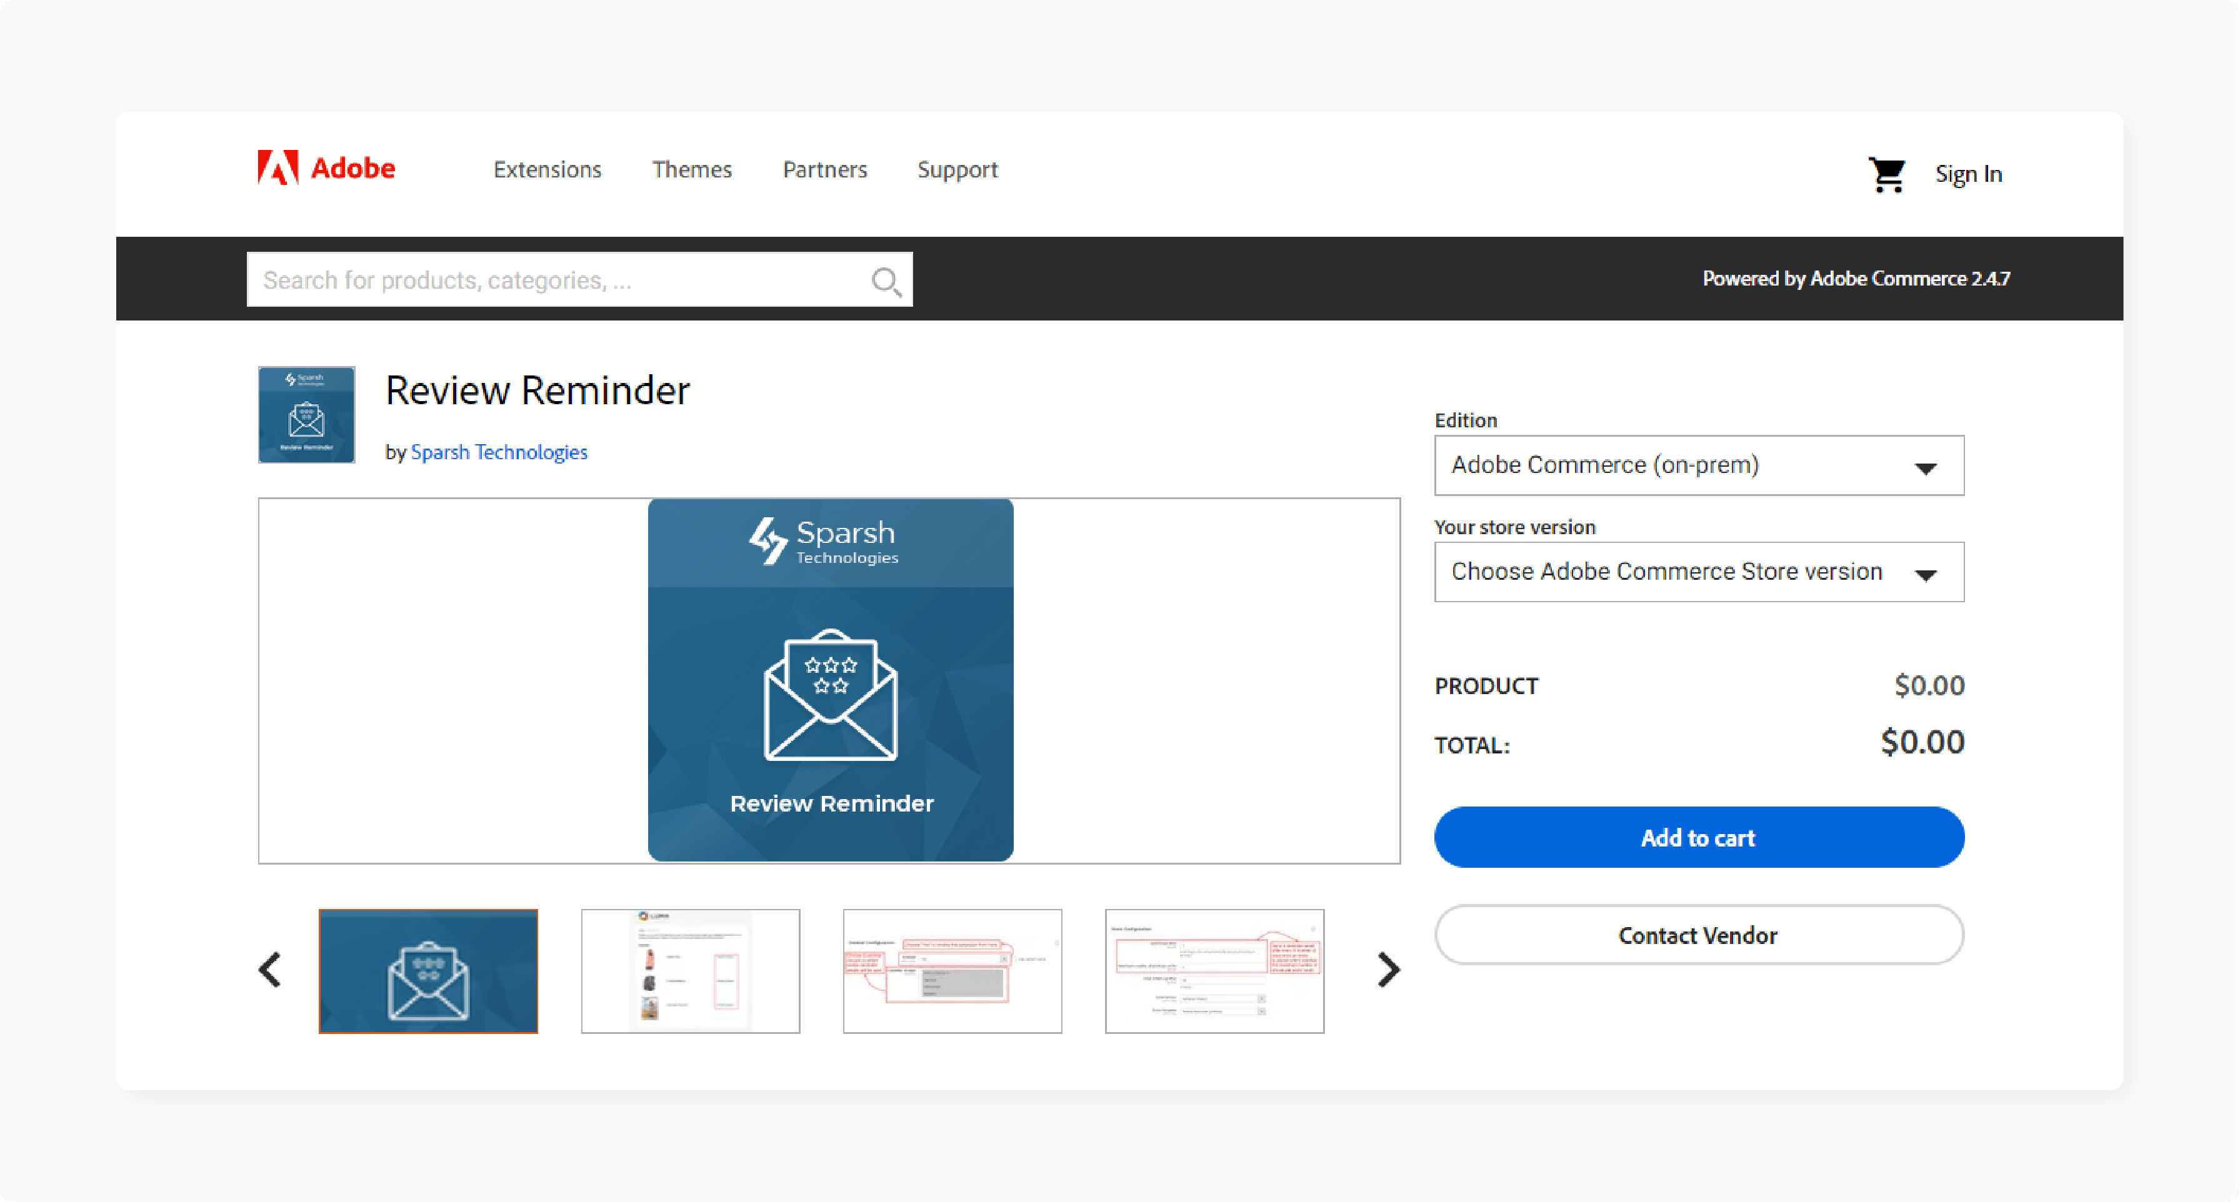Click the large Review Reminder main image

[831, 680]
